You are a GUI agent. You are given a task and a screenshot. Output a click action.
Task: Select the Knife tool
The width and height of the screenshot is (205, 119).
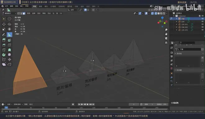pyautogui.click(x=4, y=50)
